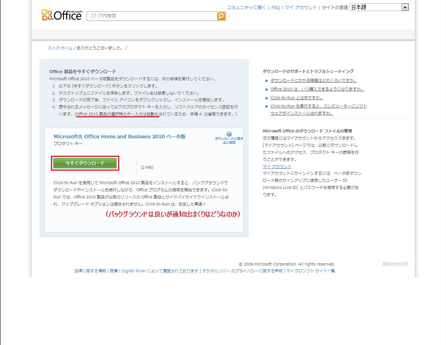
Task: Click Microsoft Office Home and Business 2010 heading
Action: point(119,137)
